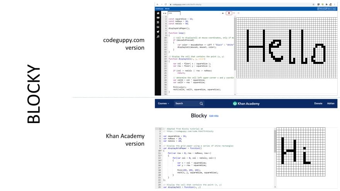Click the browser forward arrow
The width and height of the screenshot is (340, 191).
(x=161, y=4)
